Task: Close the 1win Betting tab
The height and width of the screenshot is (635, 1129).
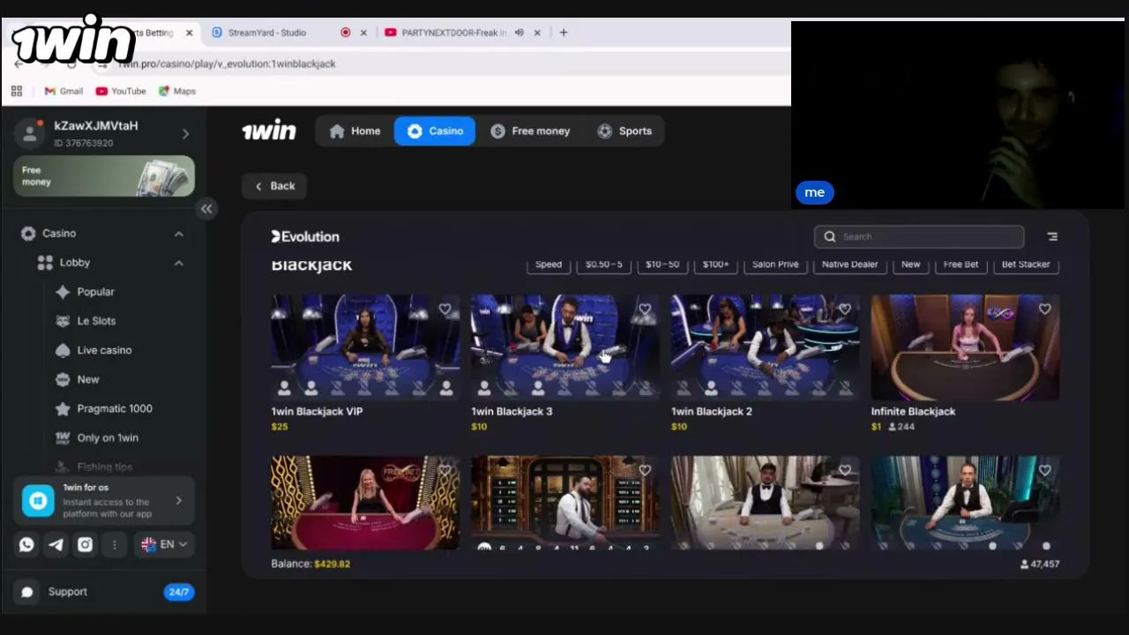Action: click(x=189, y=33)
